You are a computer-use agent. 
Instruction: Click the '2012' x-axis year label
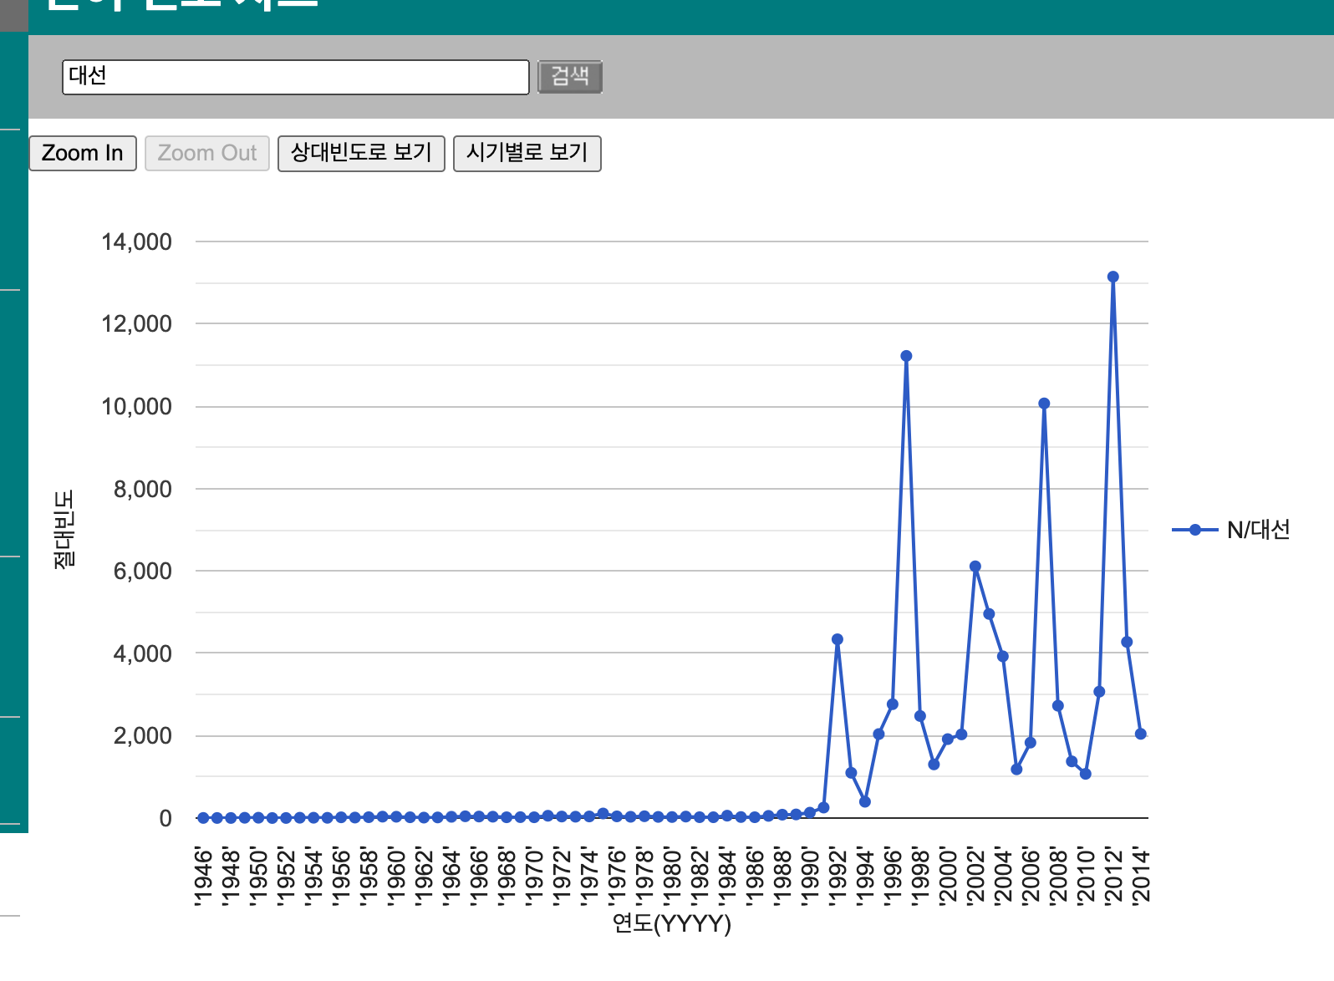(1113, 876)
